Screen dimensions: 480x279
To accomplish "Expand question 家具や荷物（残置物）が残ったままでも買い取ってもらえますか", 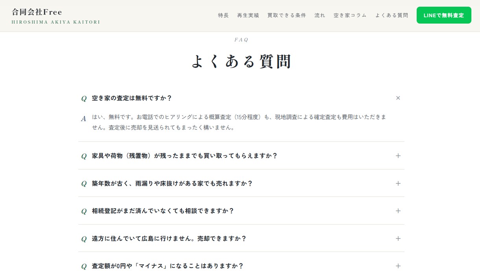I will [241, 156].
